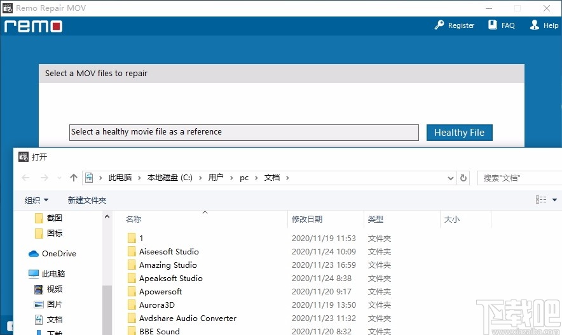The image size is (562, 335).
Task: Open address bar history dropdown
Action: pyautogui.click(x=451, y=178)
